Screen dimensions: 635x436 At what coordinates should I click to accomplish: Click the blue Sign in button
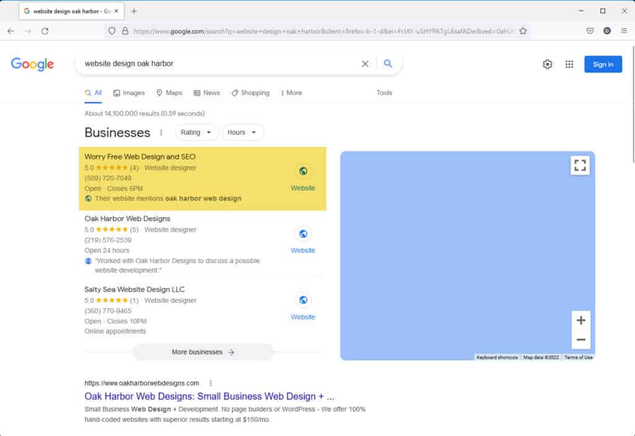pyautogui.click(x=603, y=64)
